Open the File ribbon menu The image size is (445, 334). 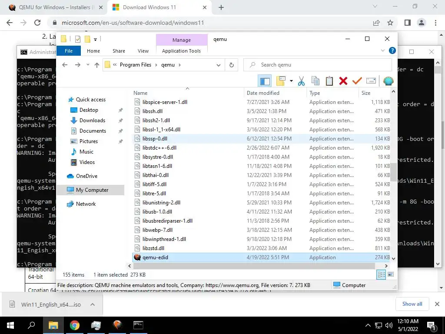[69, 51]
